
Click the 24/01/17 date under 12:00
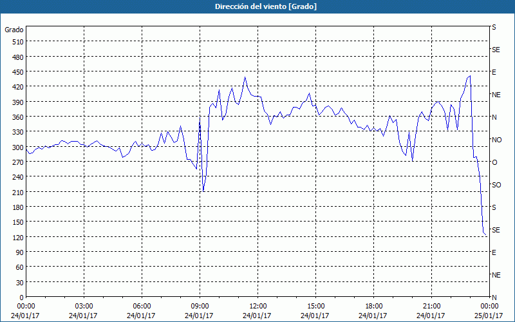[257, 316]
